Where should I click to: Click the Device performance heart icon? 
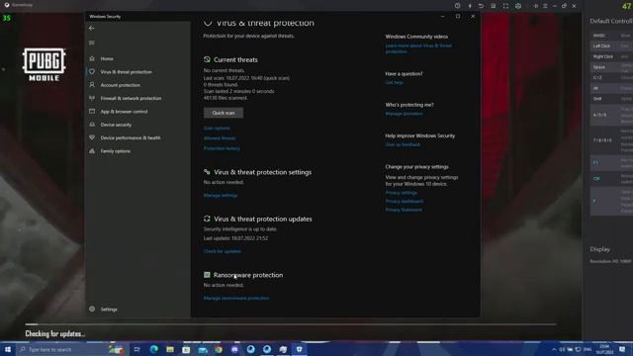pos(92,137)
